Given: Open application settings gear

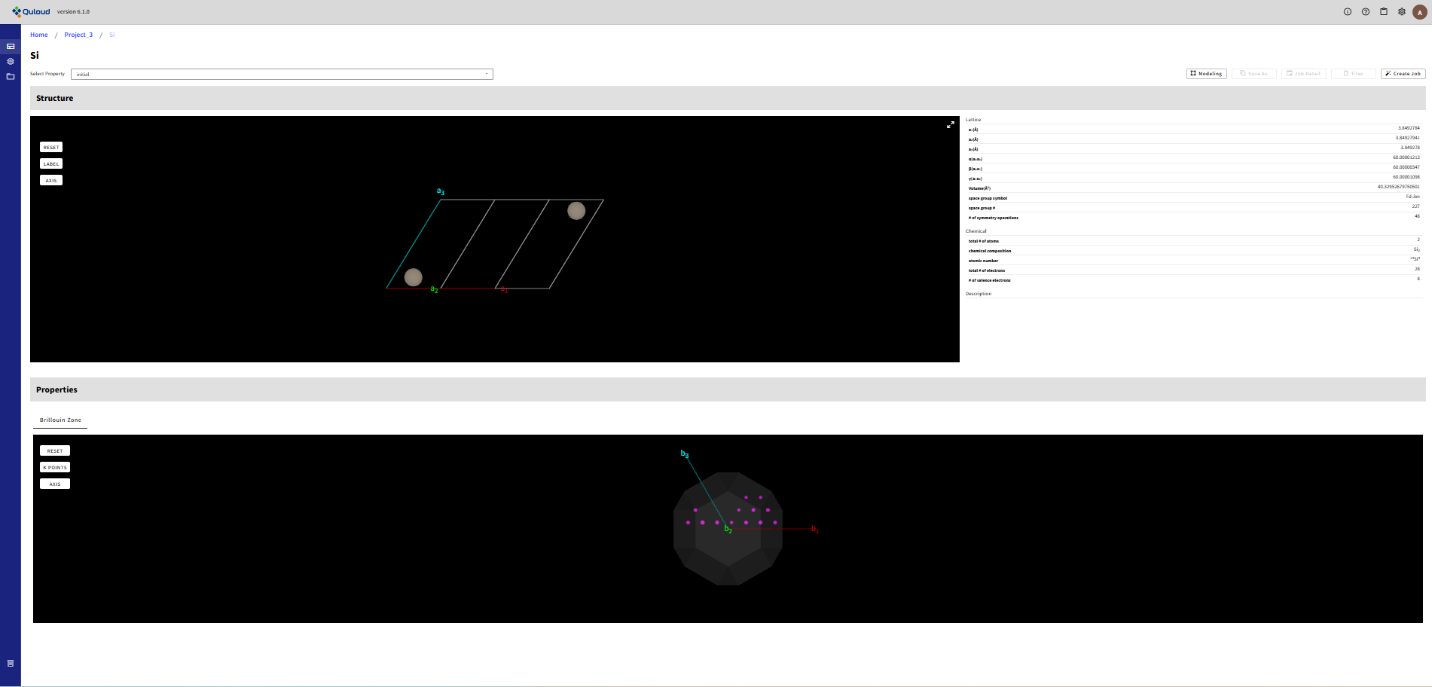Looking at the screenshot, I should coord(1401,11).
